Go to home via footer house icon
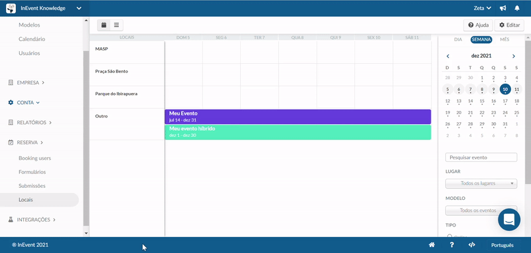Image resolution: width=531 pixels, height=253 pixels. [x=432, y=245]
